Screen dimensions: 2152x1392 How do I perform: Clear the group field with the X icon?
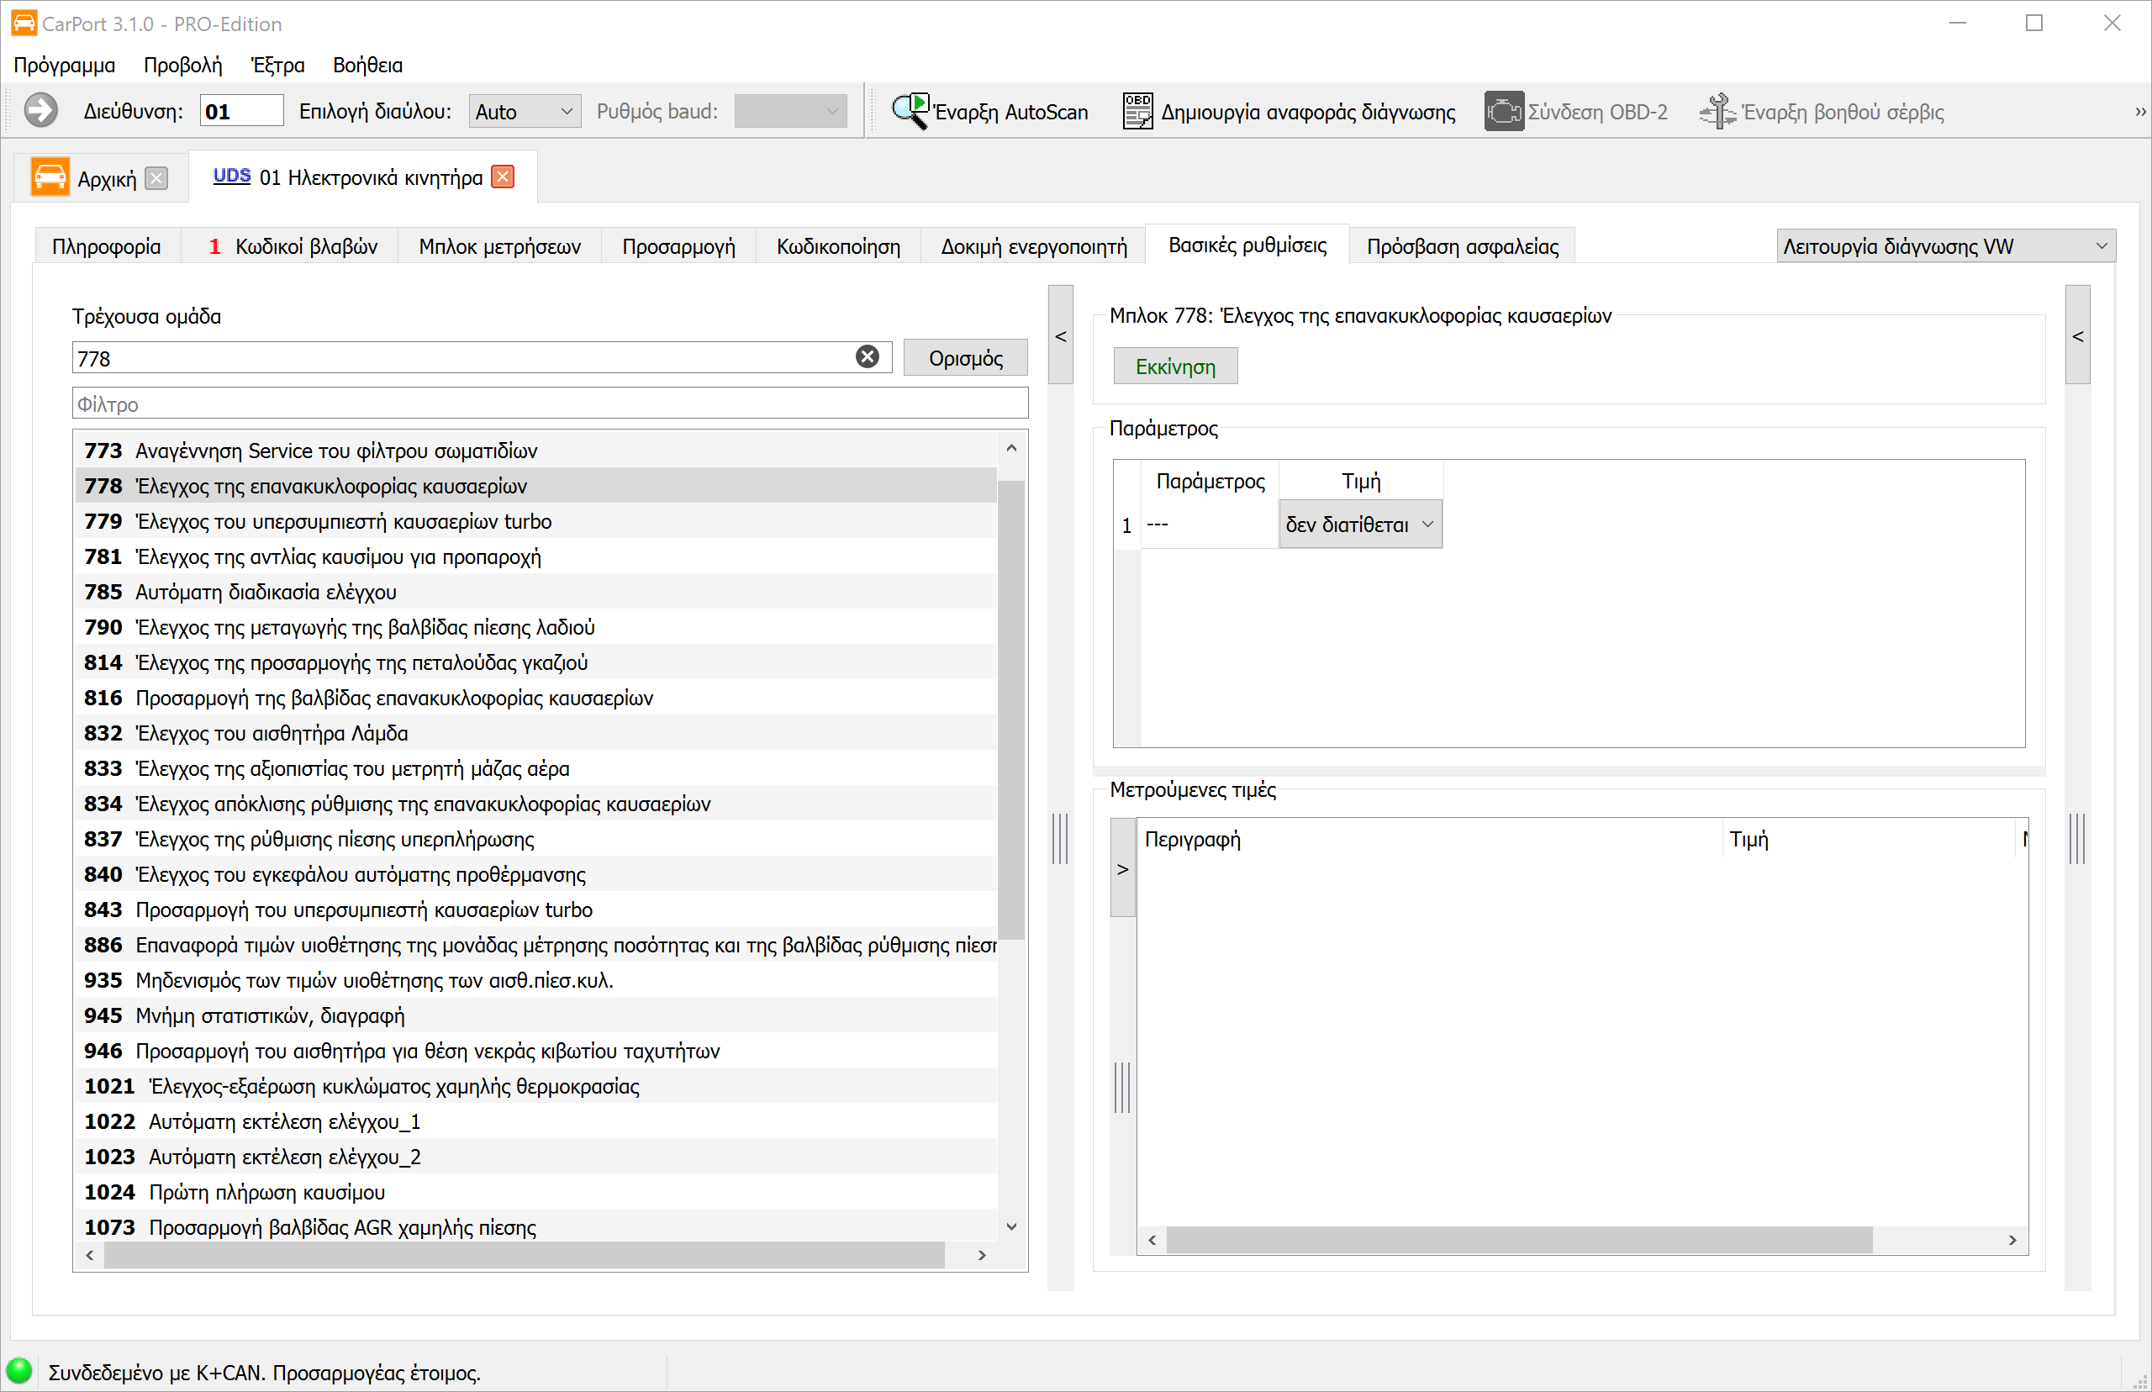(x=867, y=357)
